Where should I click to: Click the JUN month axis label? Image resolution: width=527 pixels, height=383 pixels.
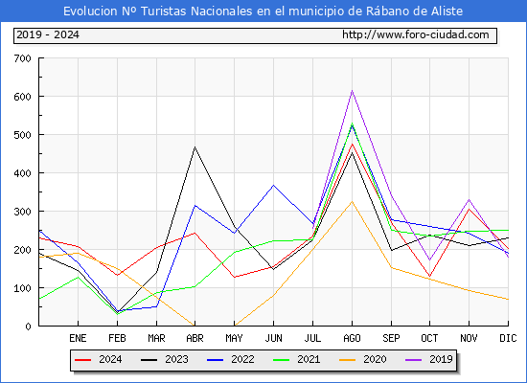pyautogui.click(x=274, y=338)
